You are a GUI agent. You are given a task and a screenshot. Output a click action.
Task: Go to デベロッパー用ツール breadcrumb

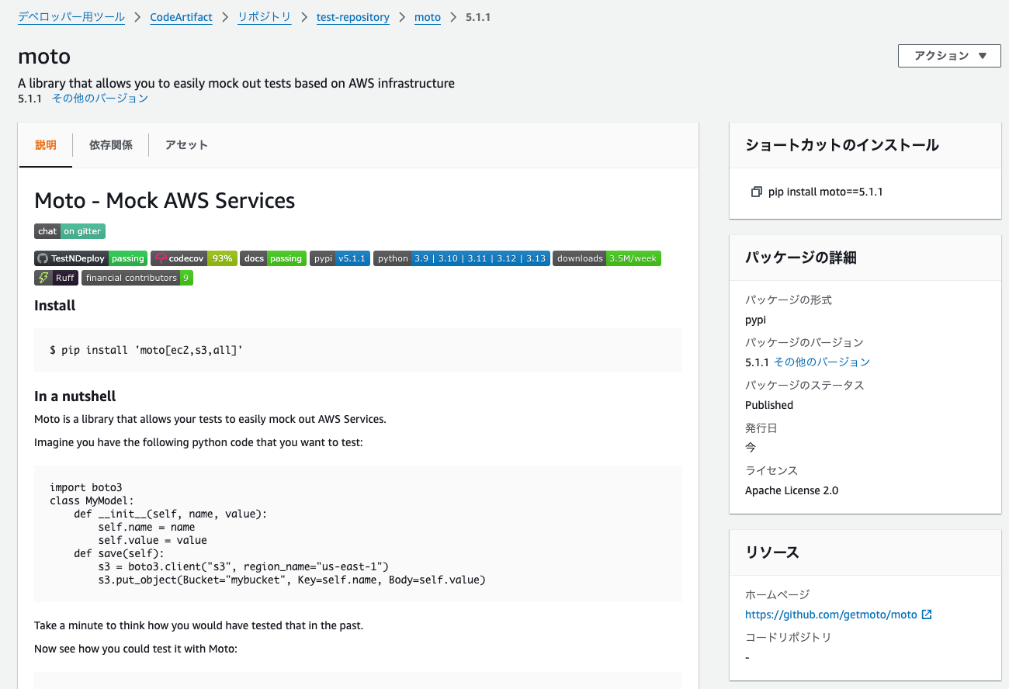point(71,17)
